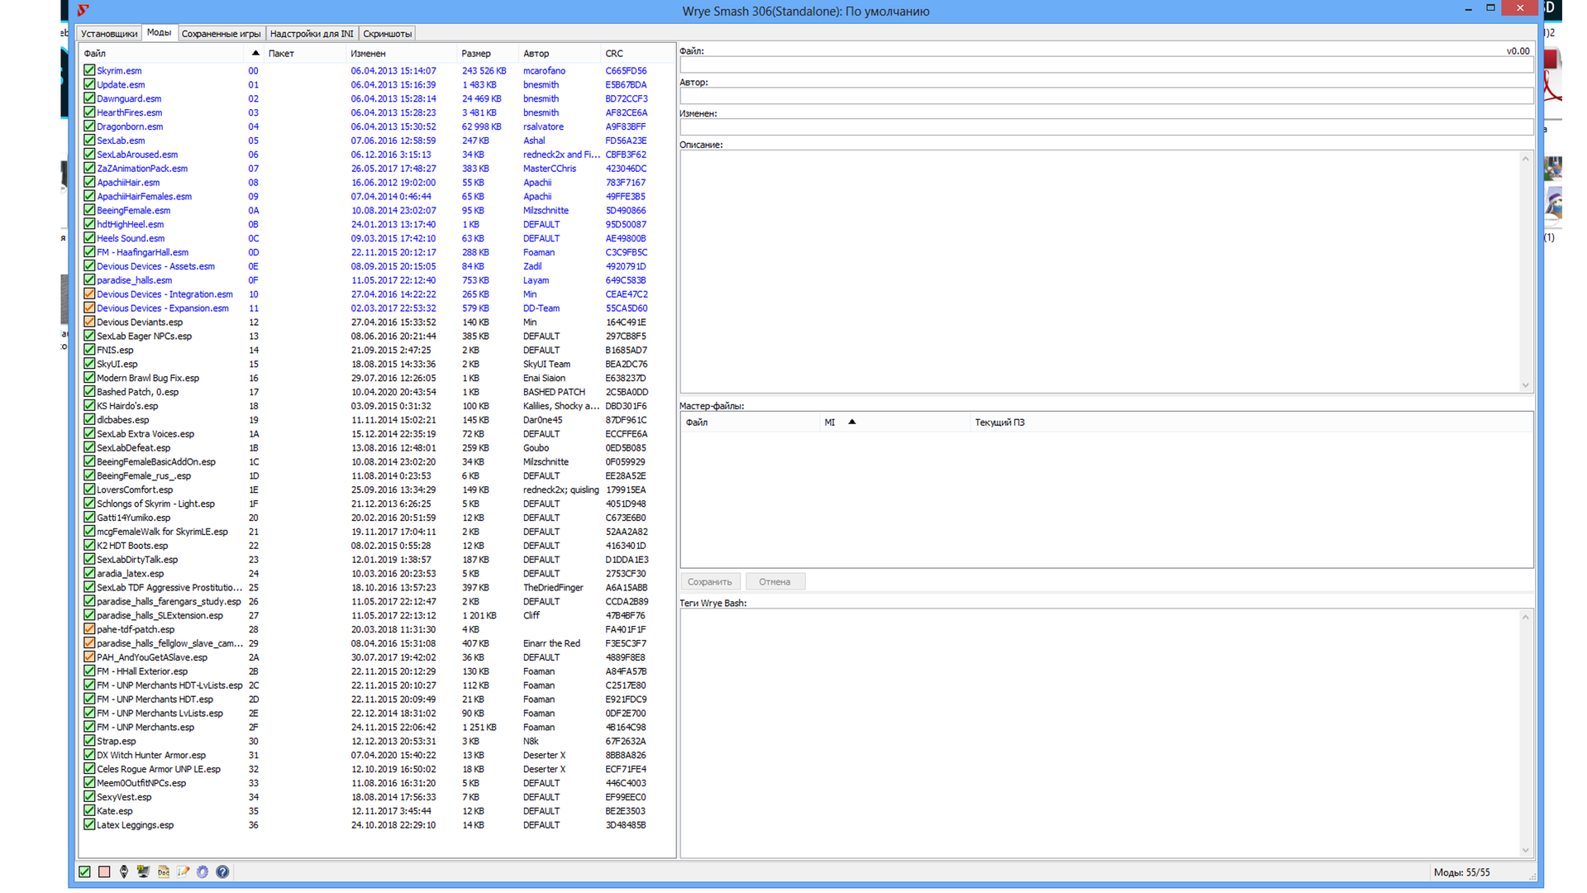
Task: Open help via question mark icon
Action: click(x=222, y=872)
